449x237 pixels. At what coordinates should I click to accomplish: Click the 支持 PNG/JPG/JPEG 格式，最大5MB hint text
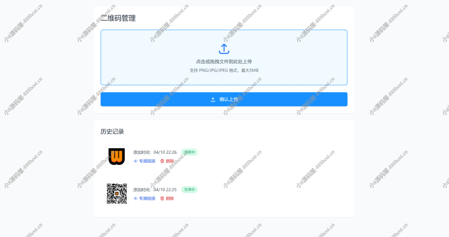224,71
